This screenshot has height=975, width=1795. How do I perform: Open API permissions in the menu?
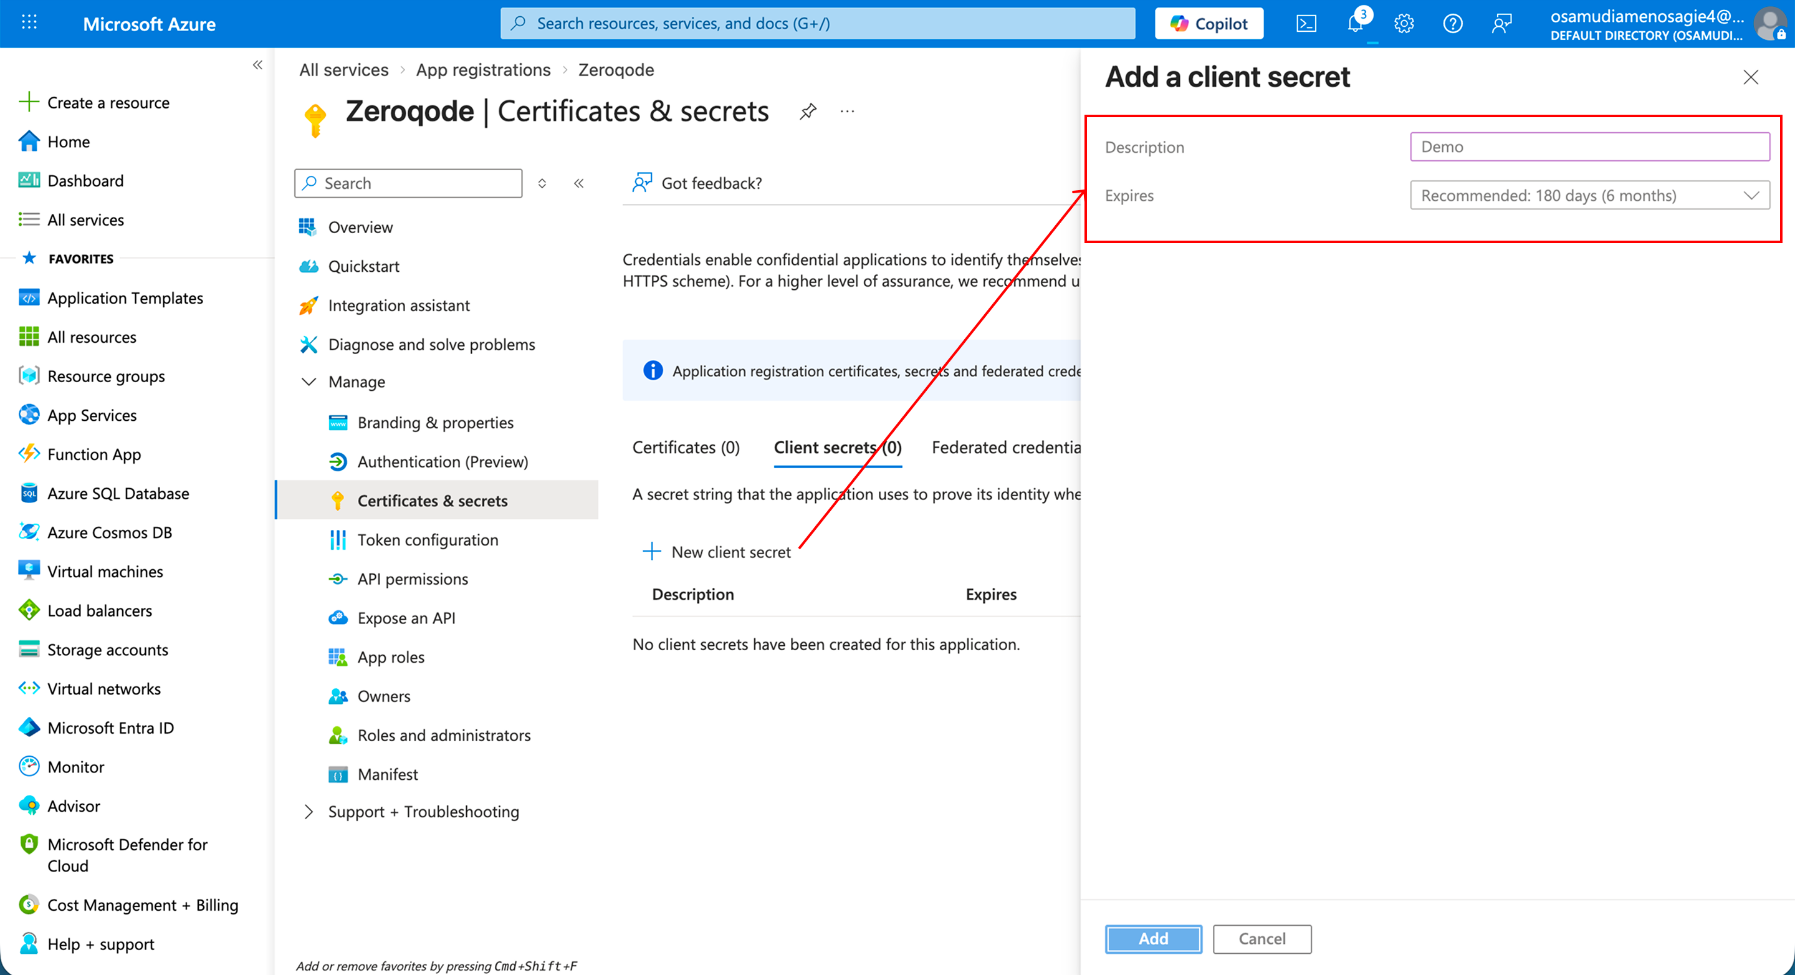(x=413, y=579)
